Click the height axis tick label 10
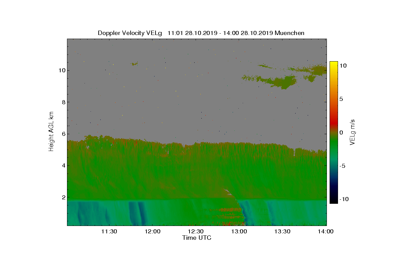This screenshot has height=269, width=404. (x=61, y=70)
